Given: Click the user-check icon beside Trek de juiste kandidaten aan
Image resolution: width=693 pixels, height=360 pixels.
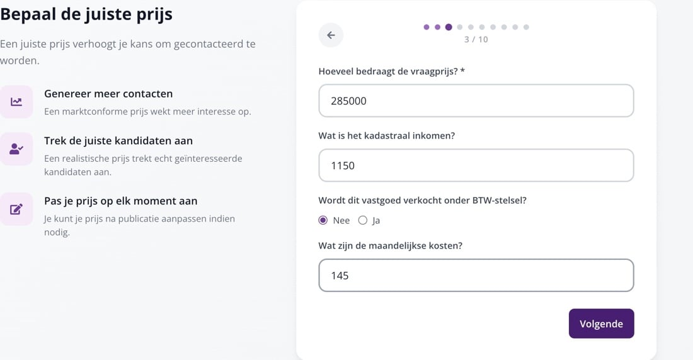Looking at the screenshot, I should pyautogui.click(x=16, y=149).
